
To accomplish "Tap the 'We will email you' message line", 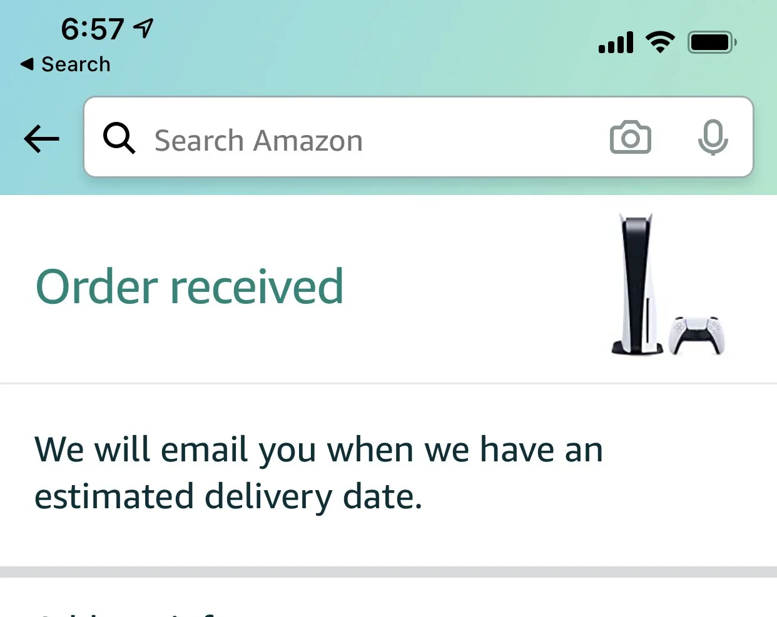I will (318, 449).
